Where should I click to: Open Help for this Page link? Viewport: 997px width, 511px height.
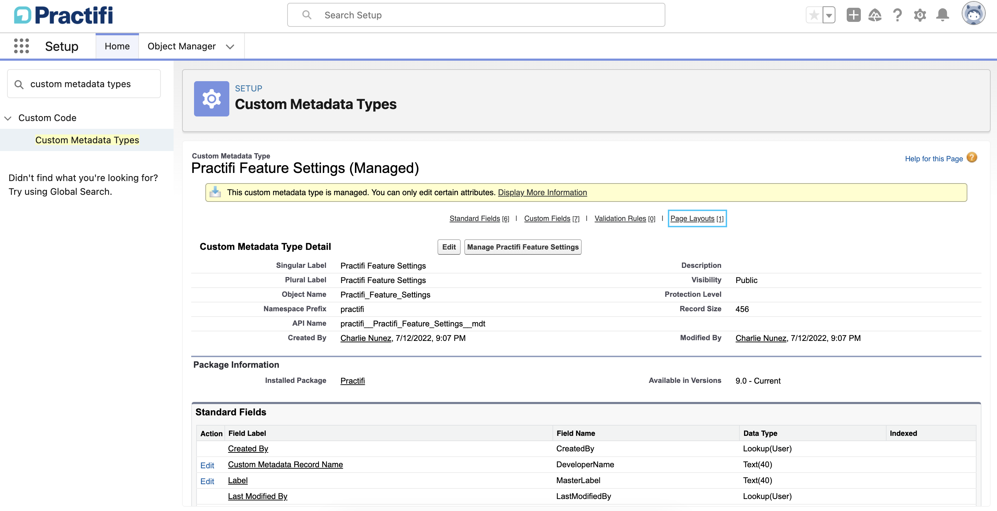[933, 159]
